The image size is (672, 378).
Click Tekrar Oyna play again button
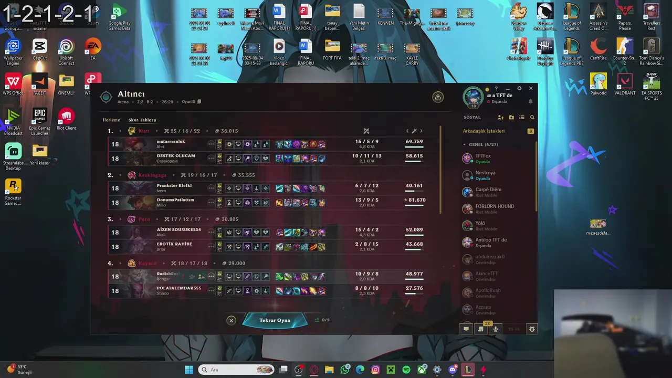pyautogui.click(x=275, y=320)
